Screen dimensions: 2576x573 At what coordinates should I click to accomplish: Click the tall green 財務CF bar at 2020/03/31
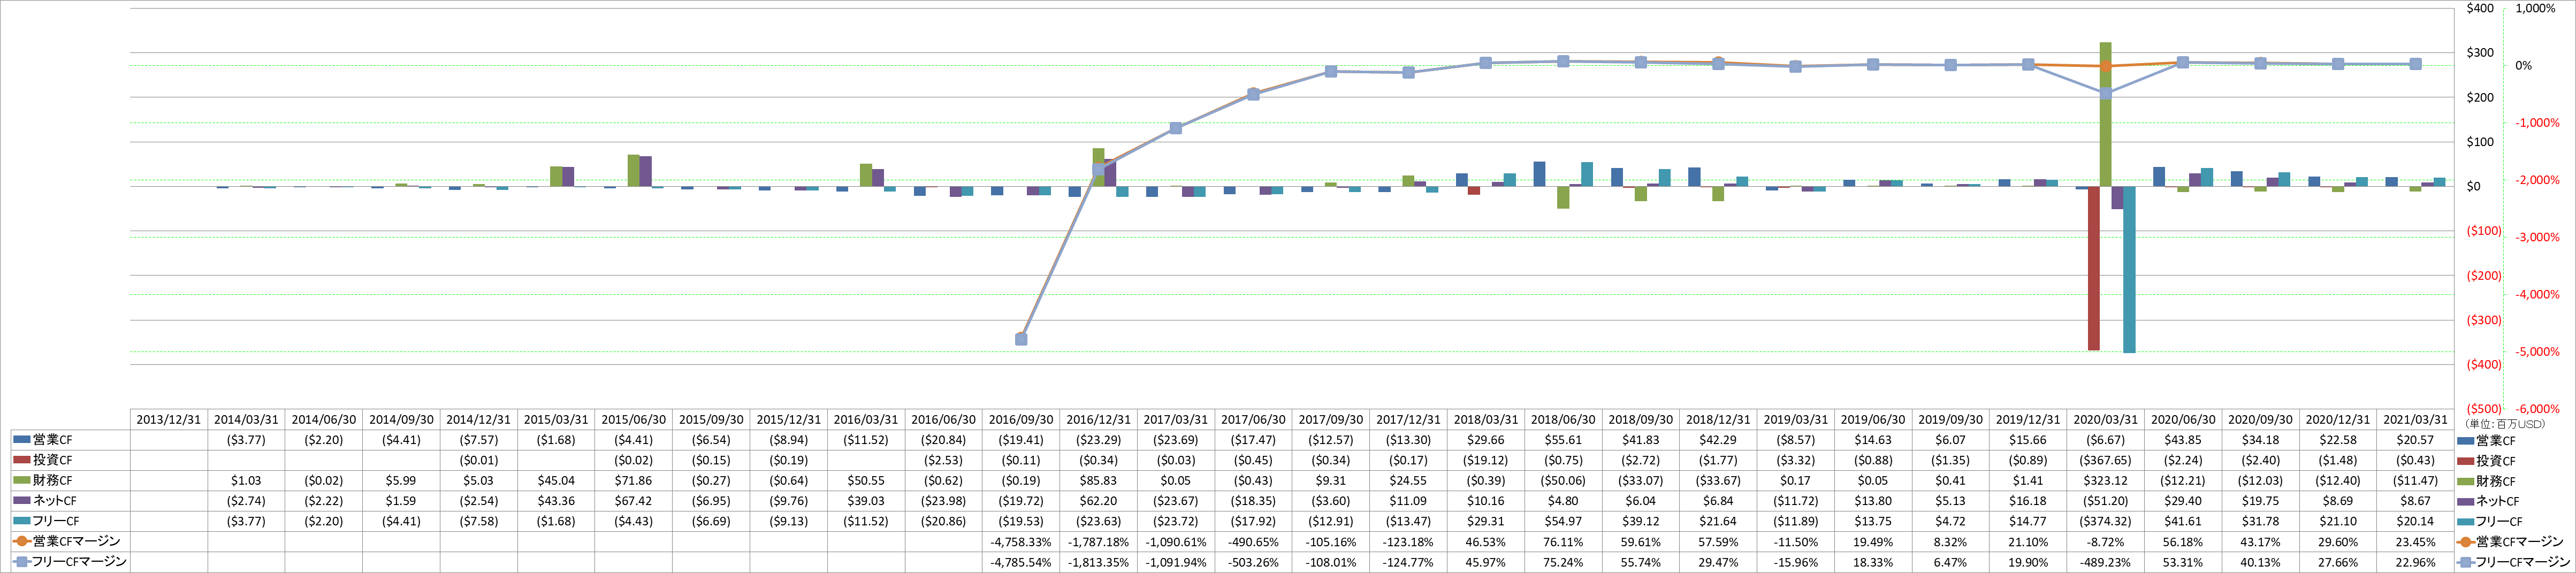coord(2105,114)
